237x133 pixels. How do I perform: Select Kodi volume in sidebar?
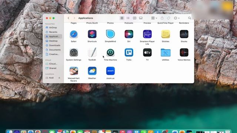tap(51, 78)
